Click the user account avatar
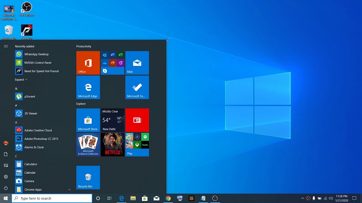Image resolution: width=362 pixels, height=203 pixels. click(6, 143)
